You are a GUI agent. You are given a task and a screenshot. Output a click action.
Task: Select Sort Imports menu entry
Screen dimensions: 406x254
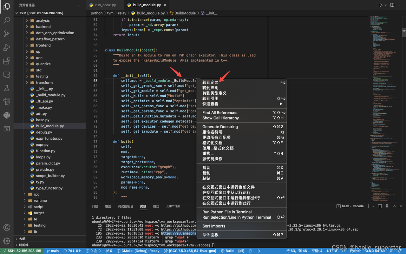pyautogui.click(x=242, y=226)
